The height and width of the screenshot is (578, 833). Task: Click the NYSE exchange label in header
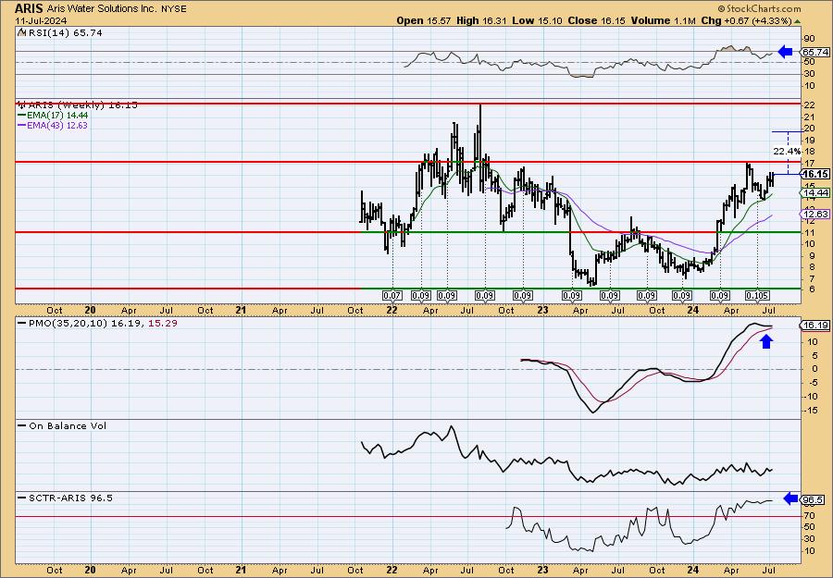[x=176, y=9]
